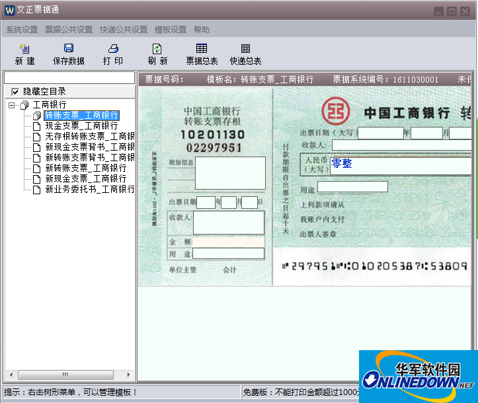The height and width of the screenshot is (403, 478).
Task: Click the 免费版 status bar notice
Action: coord(301,392)
